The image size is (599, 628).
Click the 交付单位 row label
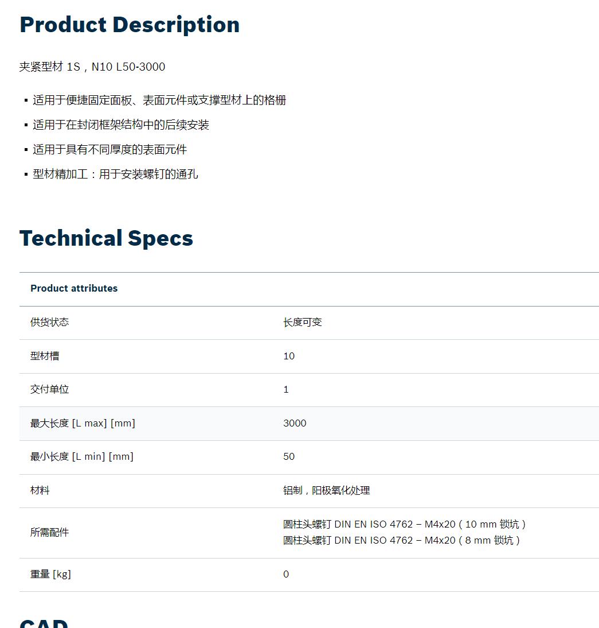point(50,390)
